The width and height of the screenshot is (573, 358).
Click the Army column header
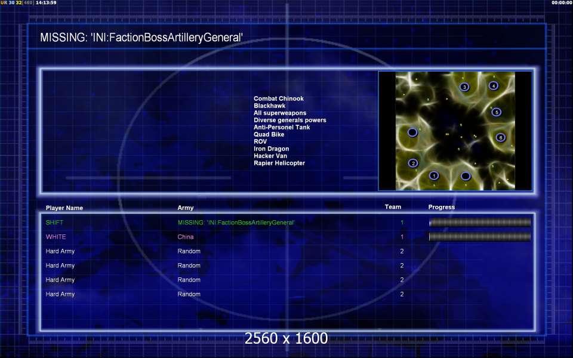point(186,208)
